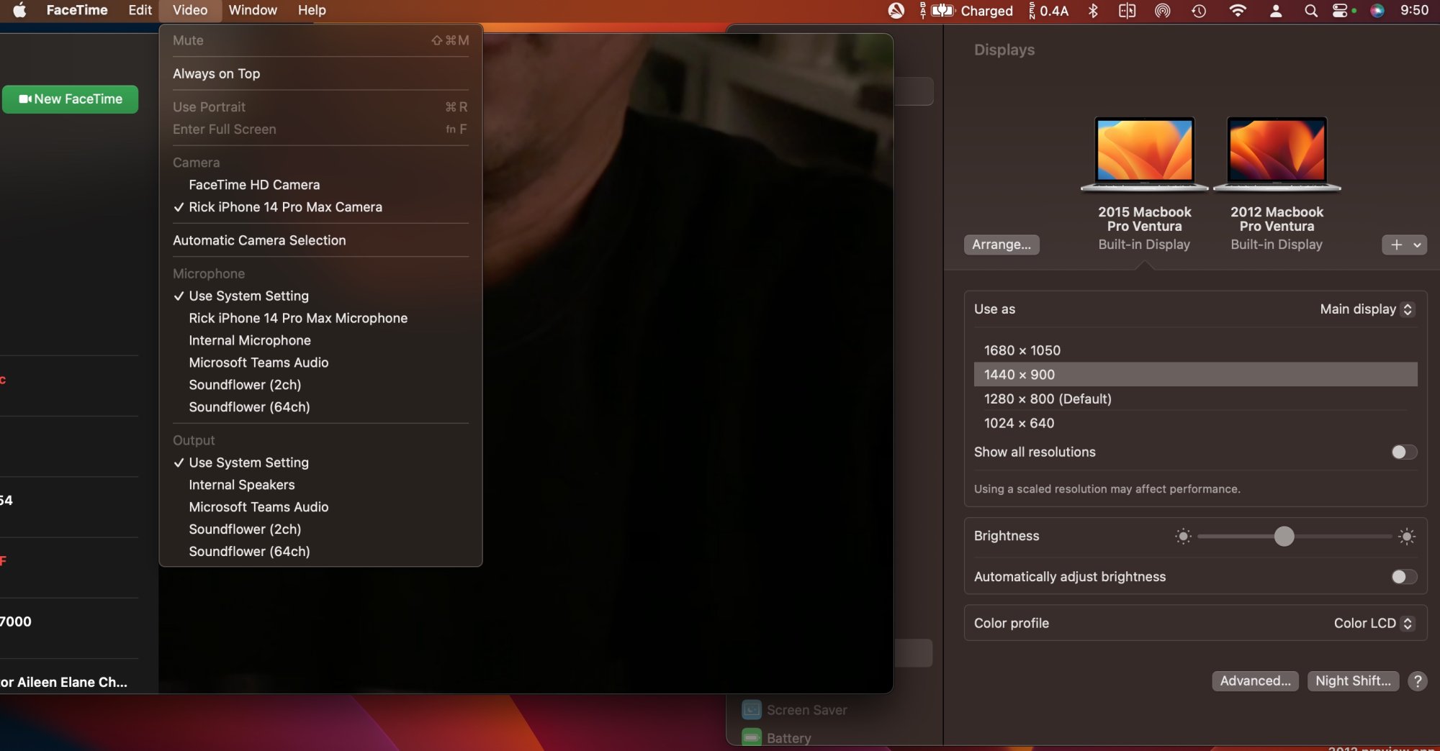Viewport: 1440px width, 751px height.
Task: Open the Time Machine menu bar icon
Action: click(x=1199, y=10)
